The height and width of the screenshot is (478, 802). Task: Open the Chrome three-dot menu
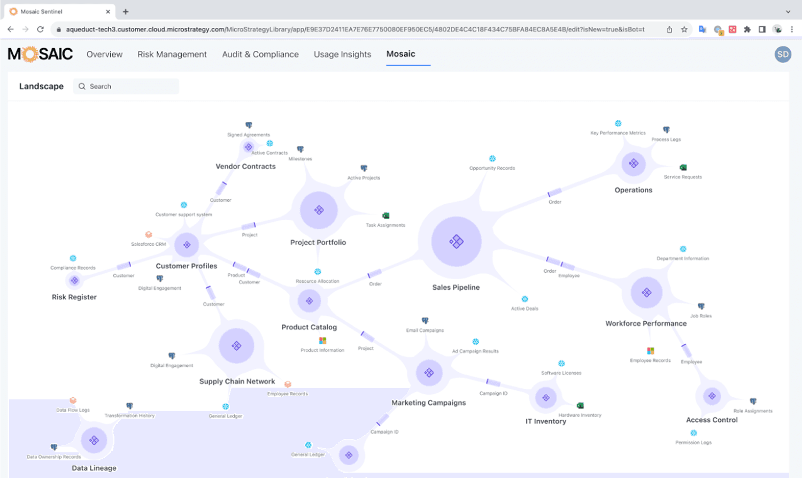(792, 29)
